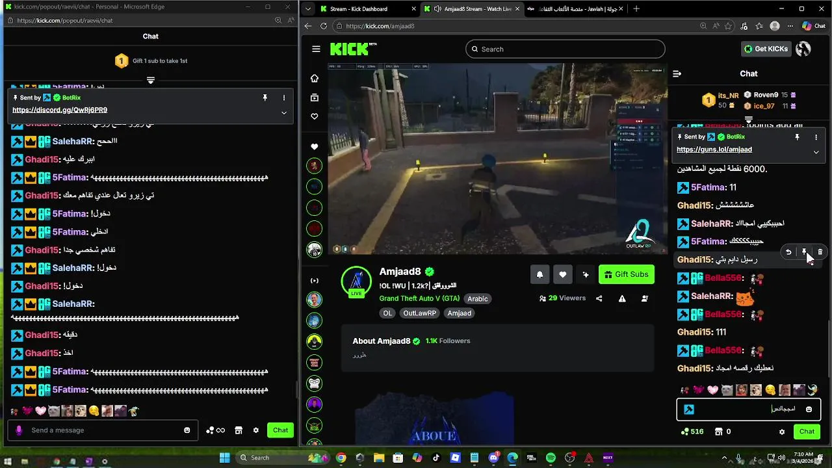Viewport: 832px width, 468px height.
Task: Delete the hovered Ghadi15 chat message
Action: (820, 252)
